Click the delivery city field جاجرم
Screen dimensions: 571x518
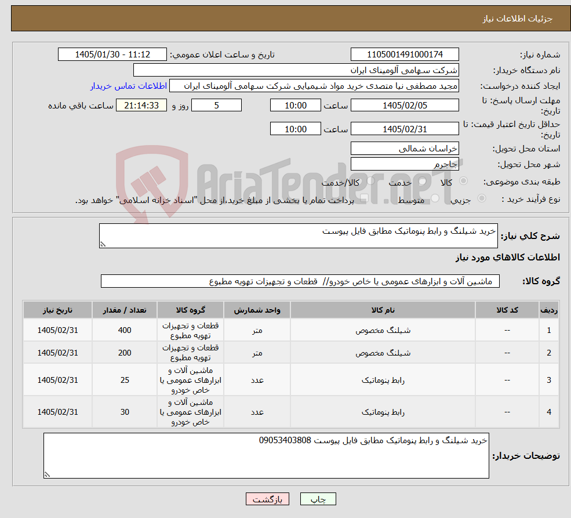(405, 164)
